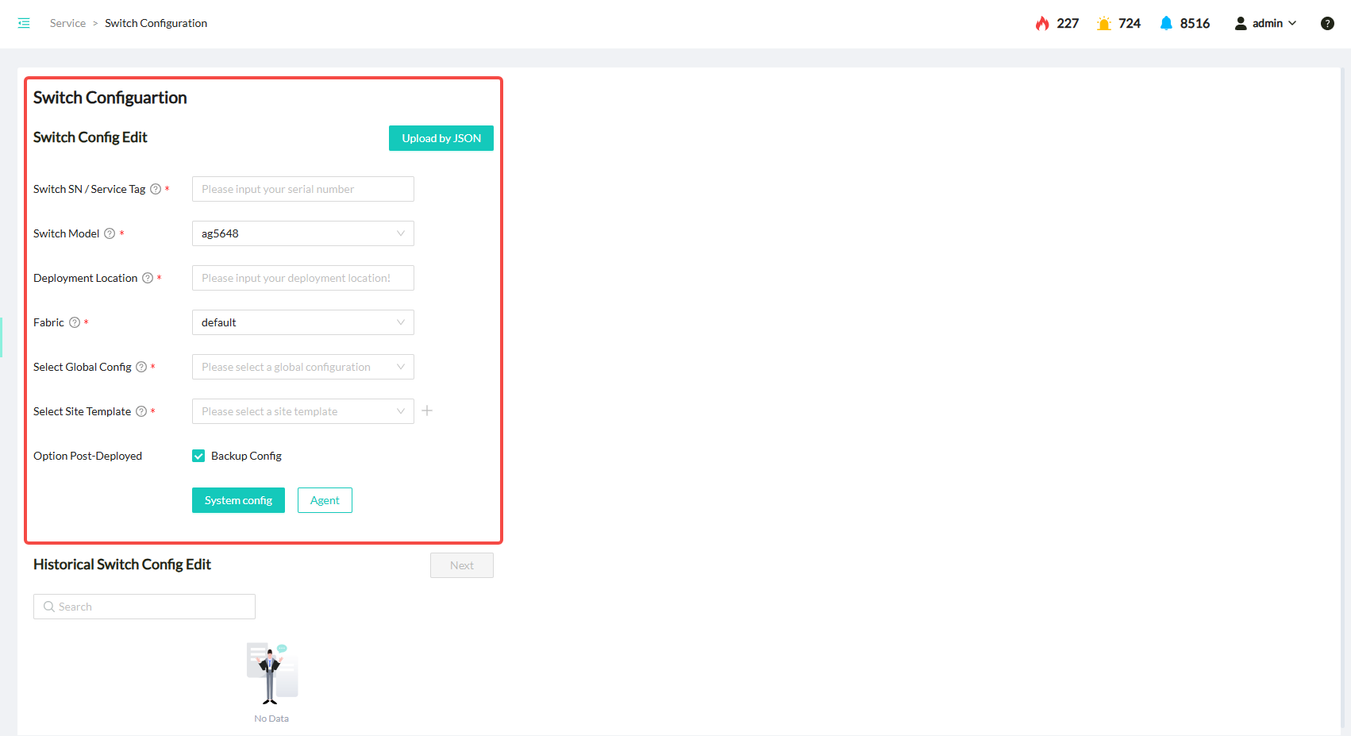Click the sidebar menu collapse icon

pos(24,23)
